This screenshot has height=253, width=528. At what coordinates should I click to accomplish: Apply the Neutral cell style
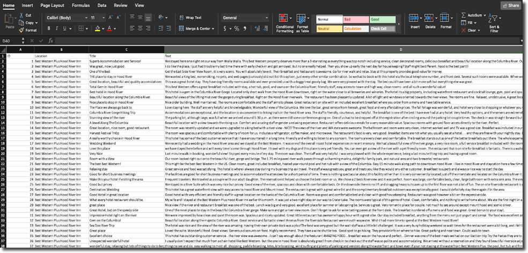point(329,29)
